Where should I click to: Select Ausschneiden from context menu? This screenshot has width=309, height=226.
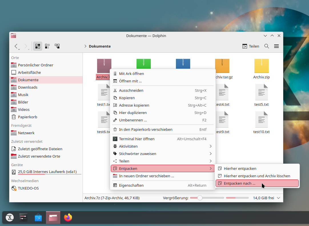click(163, 90)
